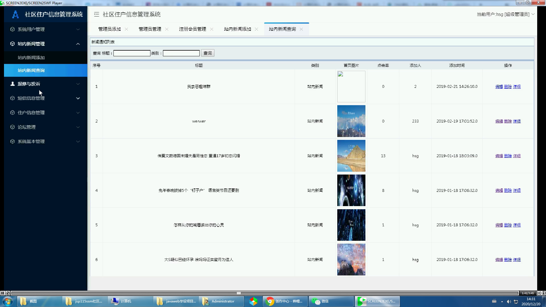Open 微信 from the taskbar
This screenshot has width=546, height=307.
tap(331, 301)
